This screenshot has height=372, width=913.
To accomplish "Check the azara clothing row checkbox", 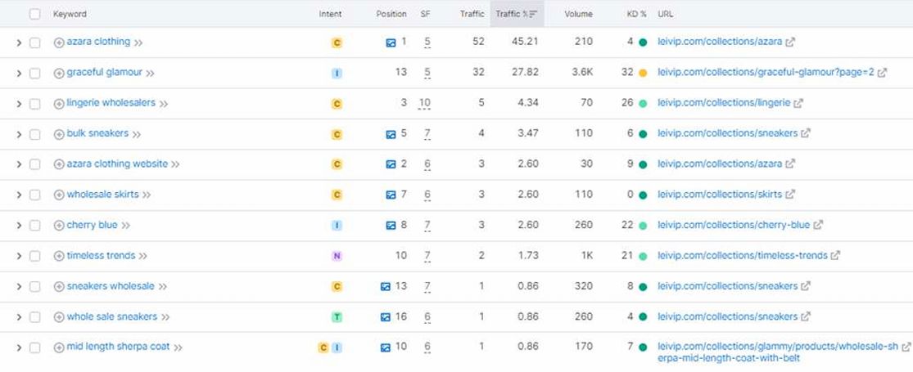I will click(35, 43).
